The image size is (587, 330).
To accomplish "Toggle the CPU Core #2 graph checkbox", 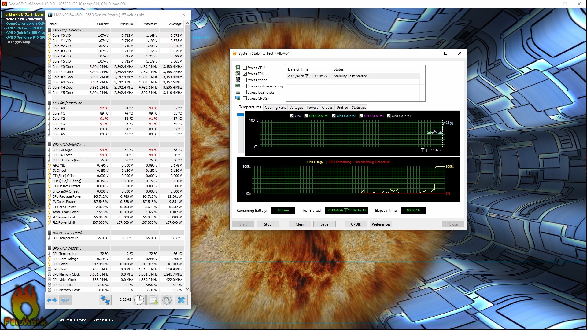I will tap(334, 116).
